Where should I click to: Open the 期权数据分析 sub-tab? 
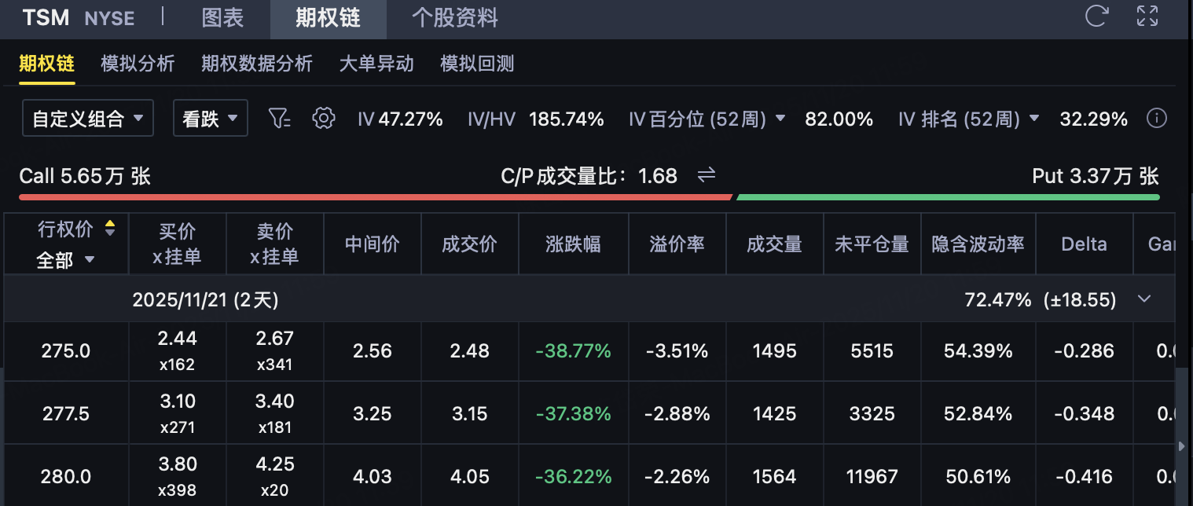(x=257, y=64)
